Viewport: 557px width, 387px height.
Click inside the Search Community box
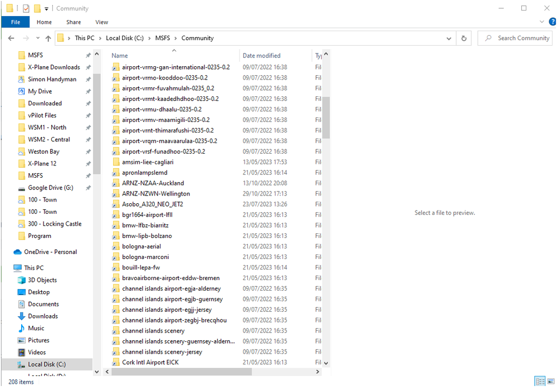pyautogui.click(x=518, y=38)
